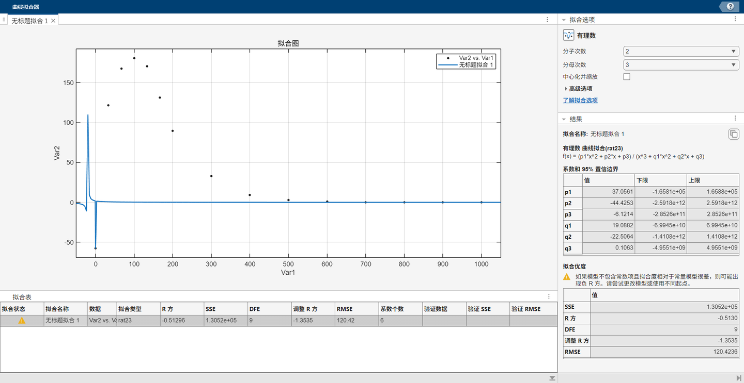Close the 无标题拟合 1 tab
The height and width of the screenshot is (383, 744).
[x=53, y=21]
